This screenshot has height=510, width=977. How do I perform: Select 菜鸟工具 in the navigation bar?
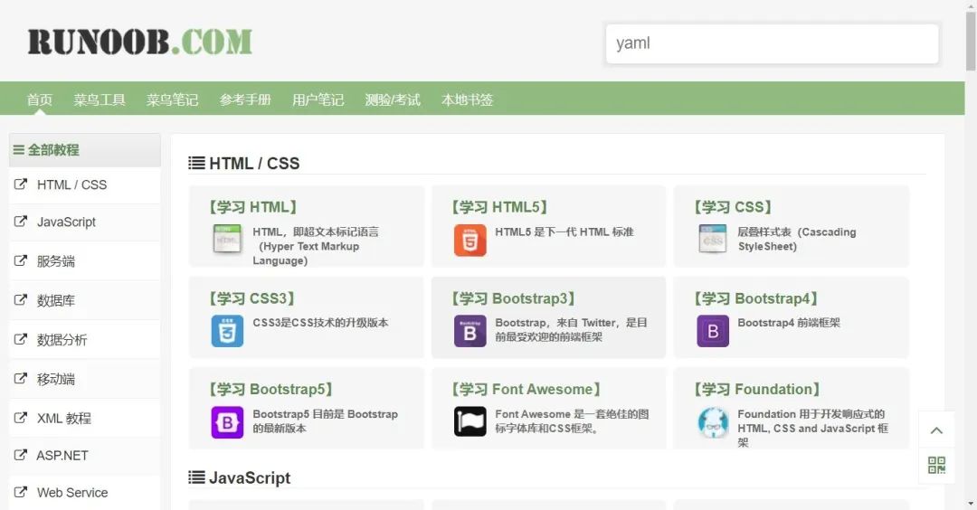pyautogui.click(x=100, y=99)
